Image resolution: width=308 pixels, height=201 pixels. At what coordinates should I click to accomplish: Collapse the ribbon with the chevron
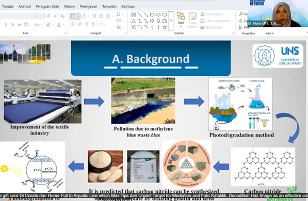pyautogui.click(x=306, y=32)
